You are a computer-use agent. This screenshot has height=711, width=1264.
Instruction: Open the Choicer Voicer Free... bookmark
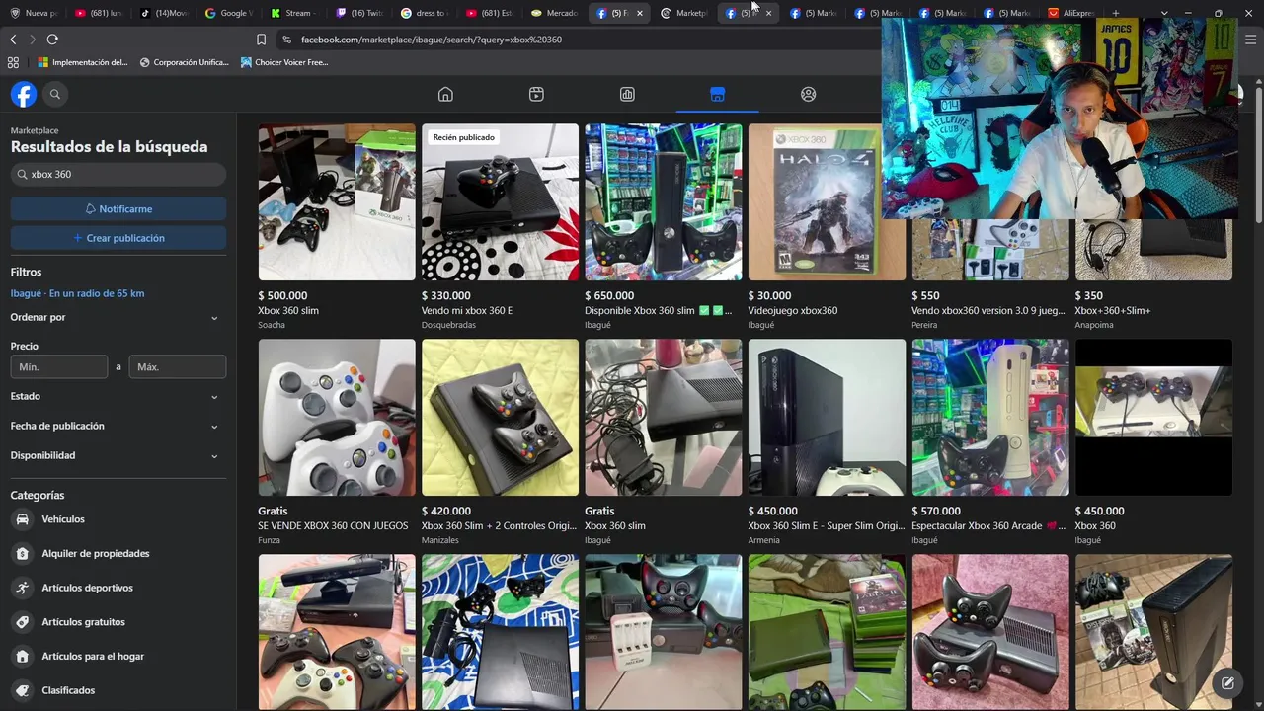284,62
